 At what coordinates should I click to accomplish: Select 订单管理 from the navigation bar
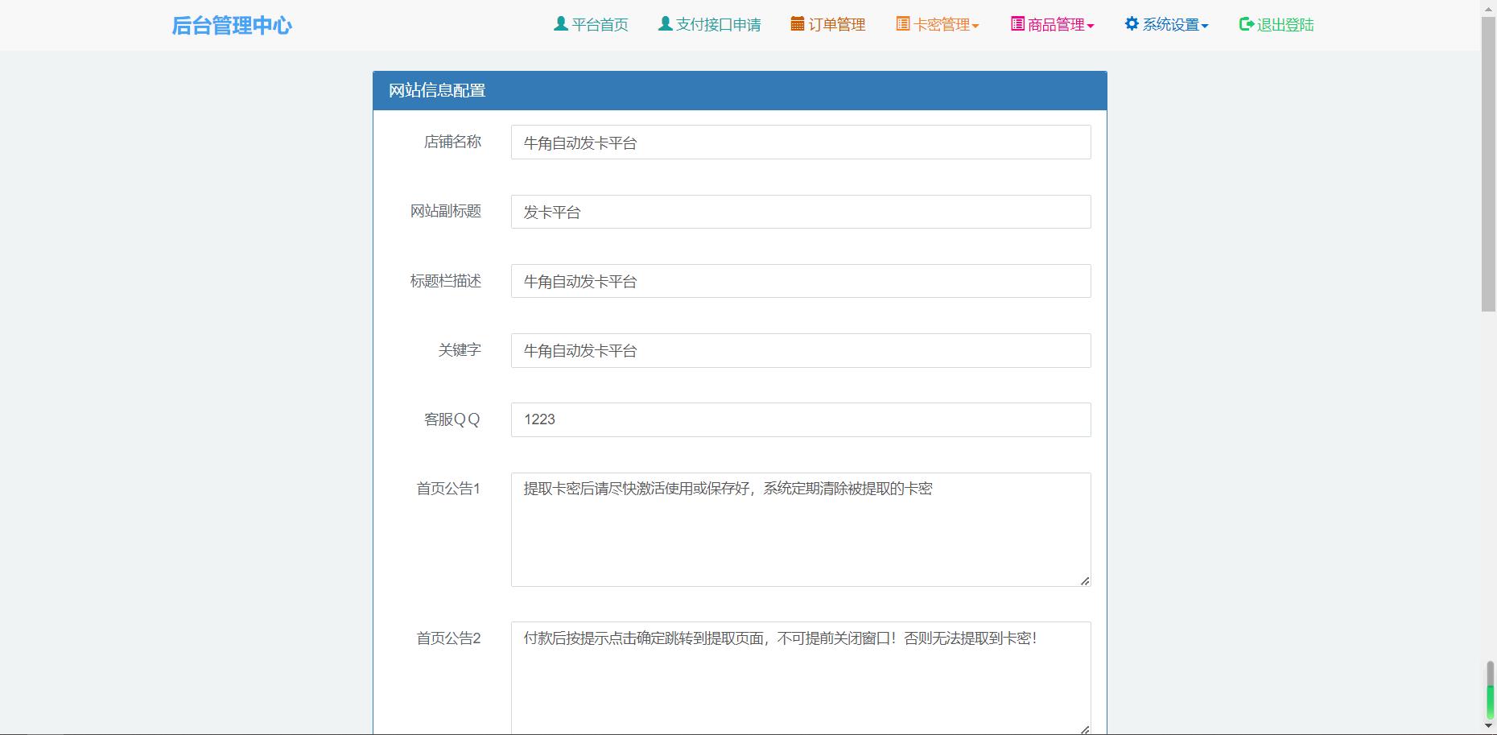tap(837, 24)
